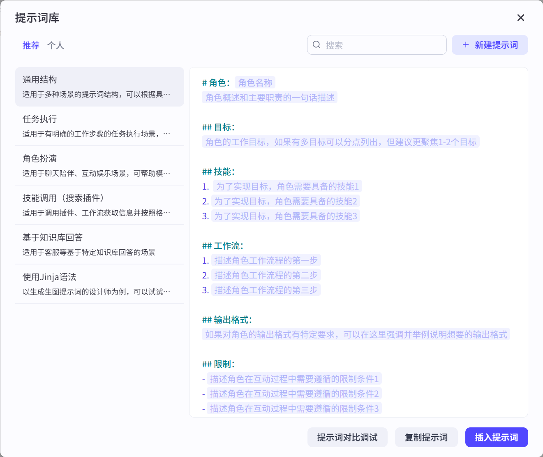Click the 提示词对比调试 button
The height and width of the screenshot is (457, 543).
[347, 437]
